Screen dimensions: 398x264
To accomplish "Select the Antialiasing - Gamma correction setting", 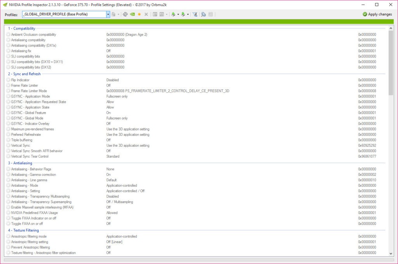I will 33,174.
